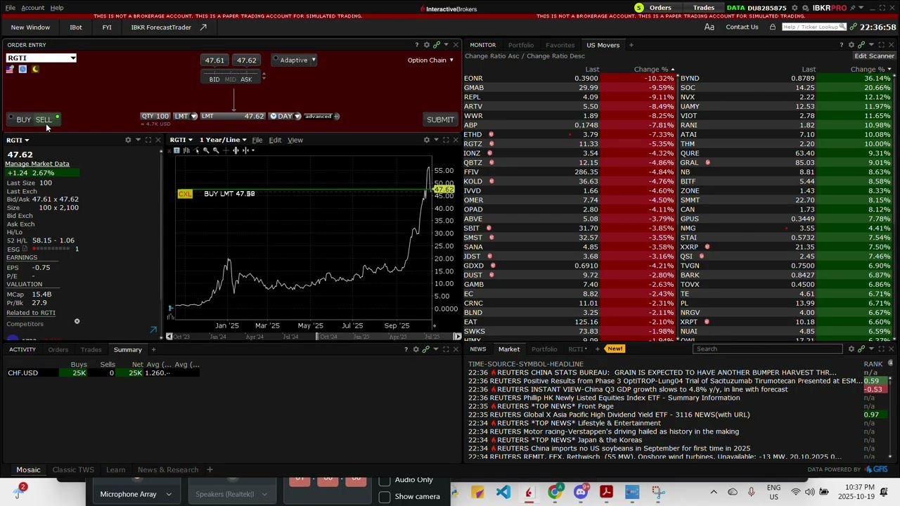Viewport: 900px width, 506px height.
Task: Open Chrome from the Windows taskbar
Action: click(555, 492)
